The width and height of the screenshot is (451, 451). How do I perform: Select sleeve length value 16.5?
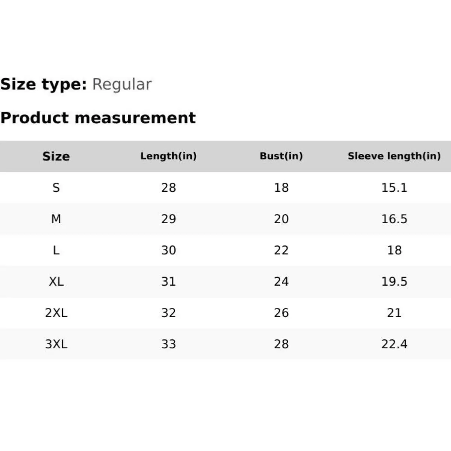[x=394, y=219]
